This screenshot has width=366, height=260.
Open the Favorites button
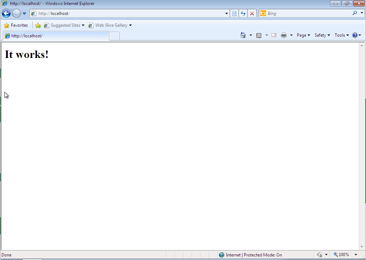tap(16, 25)
